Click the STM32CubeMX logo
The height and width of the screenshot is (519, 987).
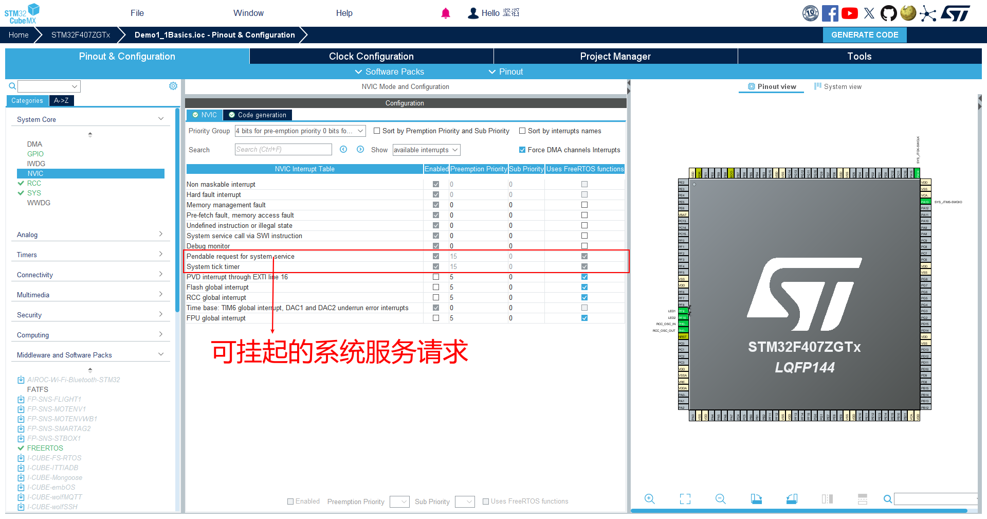22,13
